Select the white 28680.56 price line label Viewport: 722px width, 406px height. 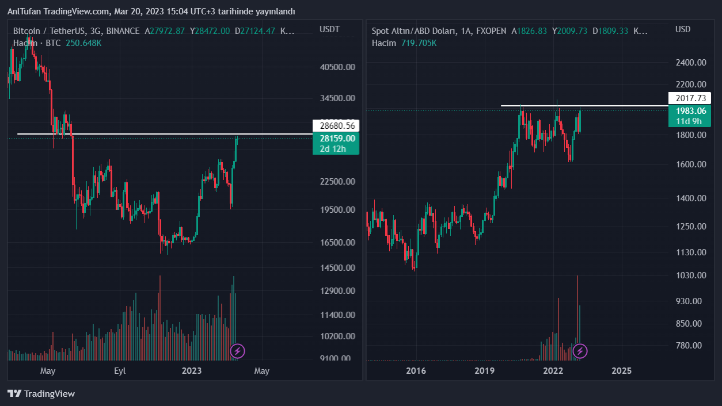click(335, 125)
